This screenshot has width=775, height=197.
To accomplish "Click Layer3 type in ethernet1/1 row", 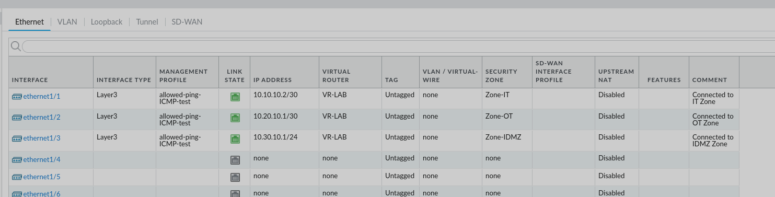I will coord(107,95).
